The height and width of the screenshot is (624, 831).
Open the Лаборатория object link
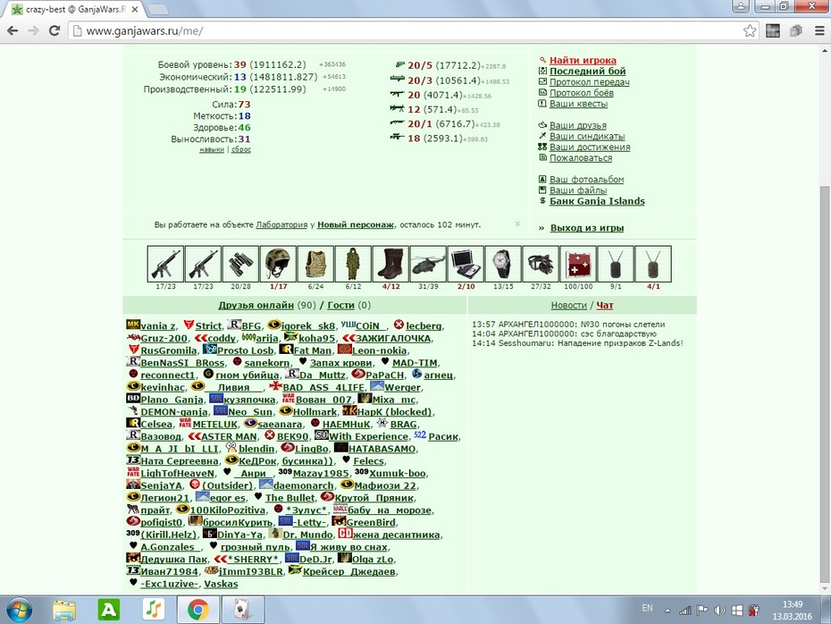click(281, 224)
